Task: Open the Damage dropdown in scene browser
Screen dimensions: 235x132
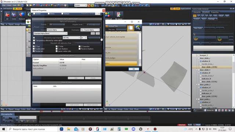Action: click(x=212, y=19)
